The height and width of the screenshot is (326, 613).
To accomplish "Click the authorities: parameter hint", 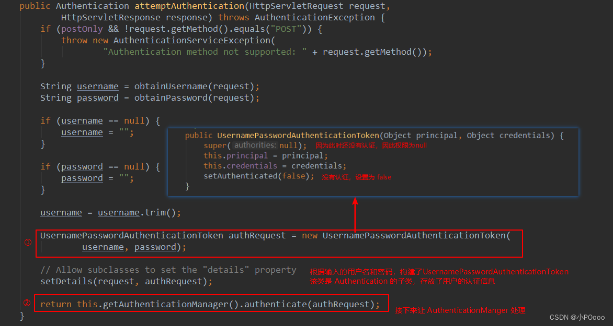I will point(255,146).
